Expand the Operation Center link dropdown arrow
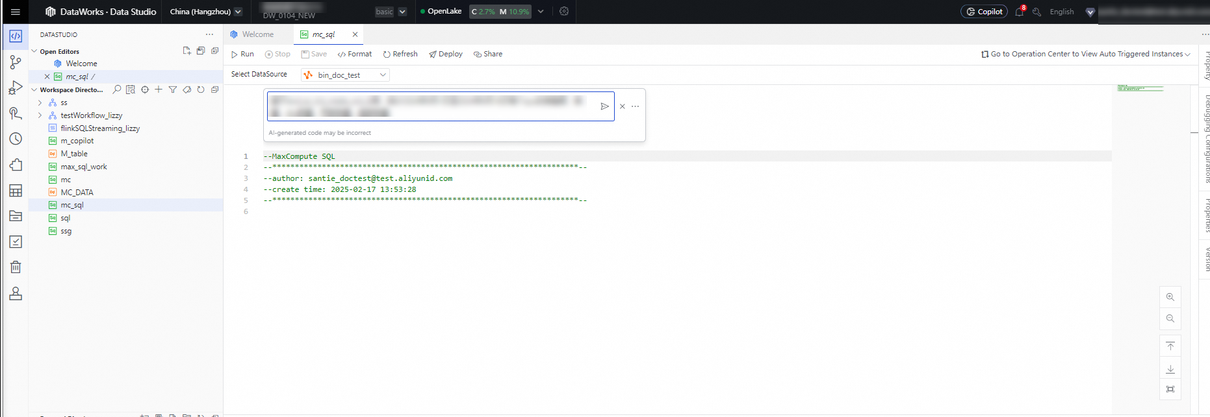The width and height of the screenshot is (1210, 417). 1187,54
